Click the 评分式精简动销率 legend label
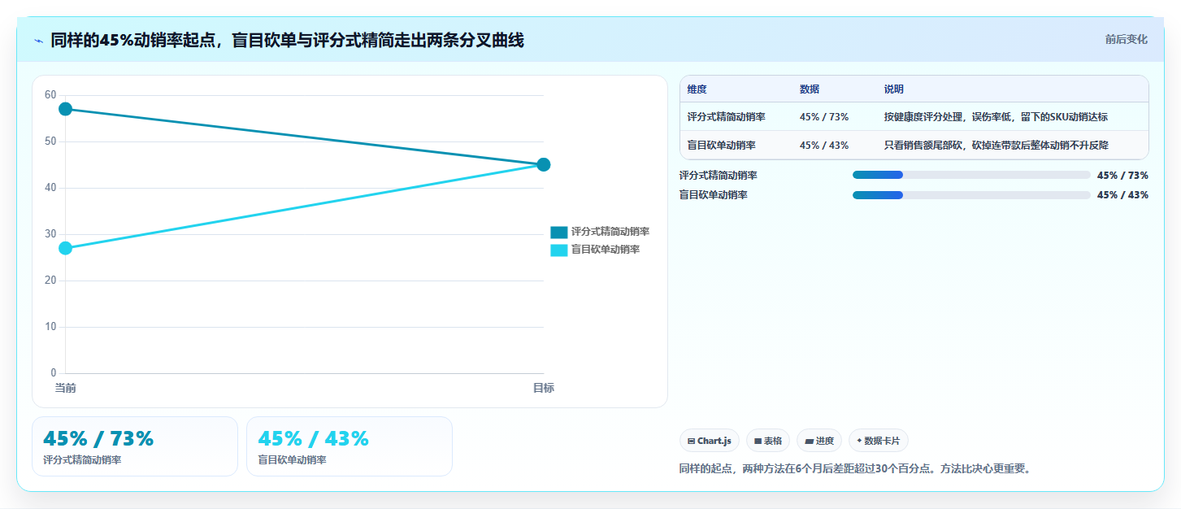 point(610,232)
